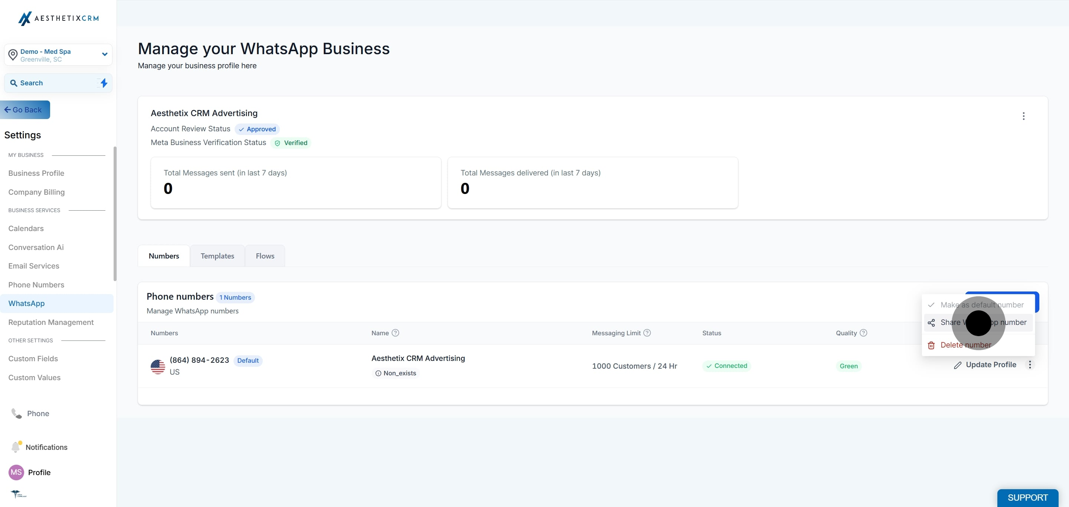Open Business Profile settings

click(36, 173)
